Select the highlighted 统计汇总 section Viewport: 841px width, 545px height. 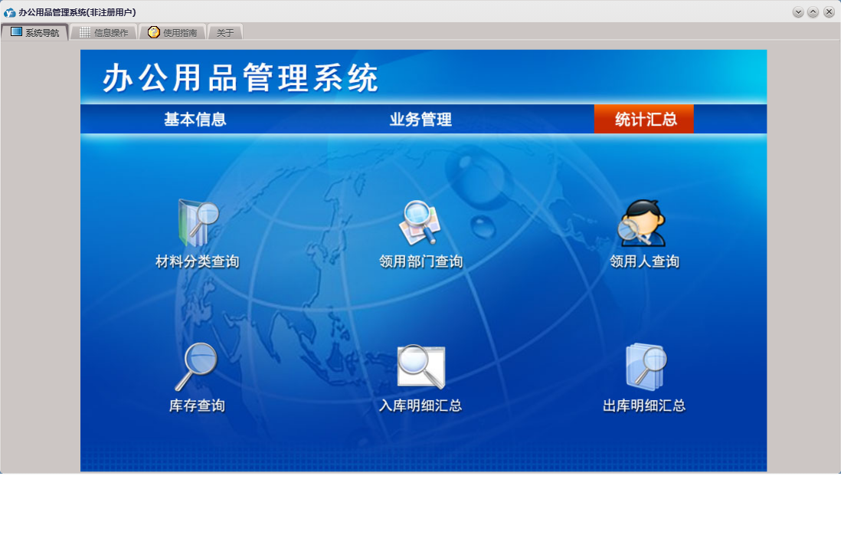pos(643,119)
